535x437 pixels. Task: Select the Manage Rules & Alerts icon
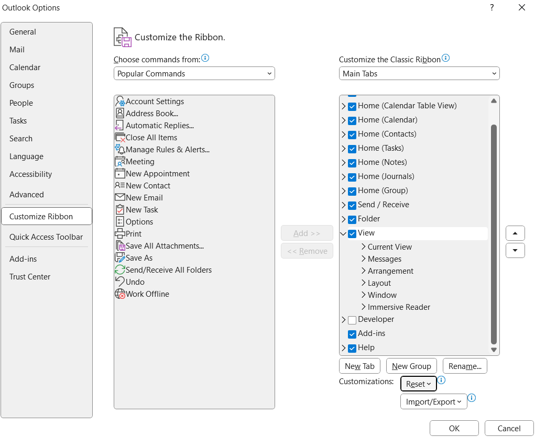point(120,149)
